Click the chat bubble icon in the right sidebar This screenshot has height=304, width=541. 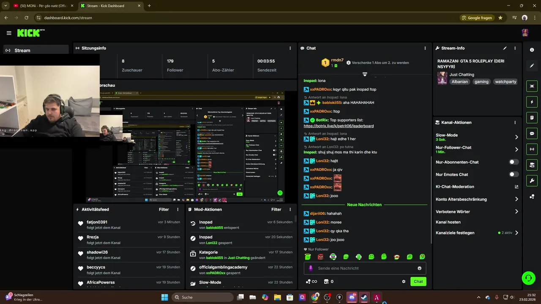pos(532,133)
